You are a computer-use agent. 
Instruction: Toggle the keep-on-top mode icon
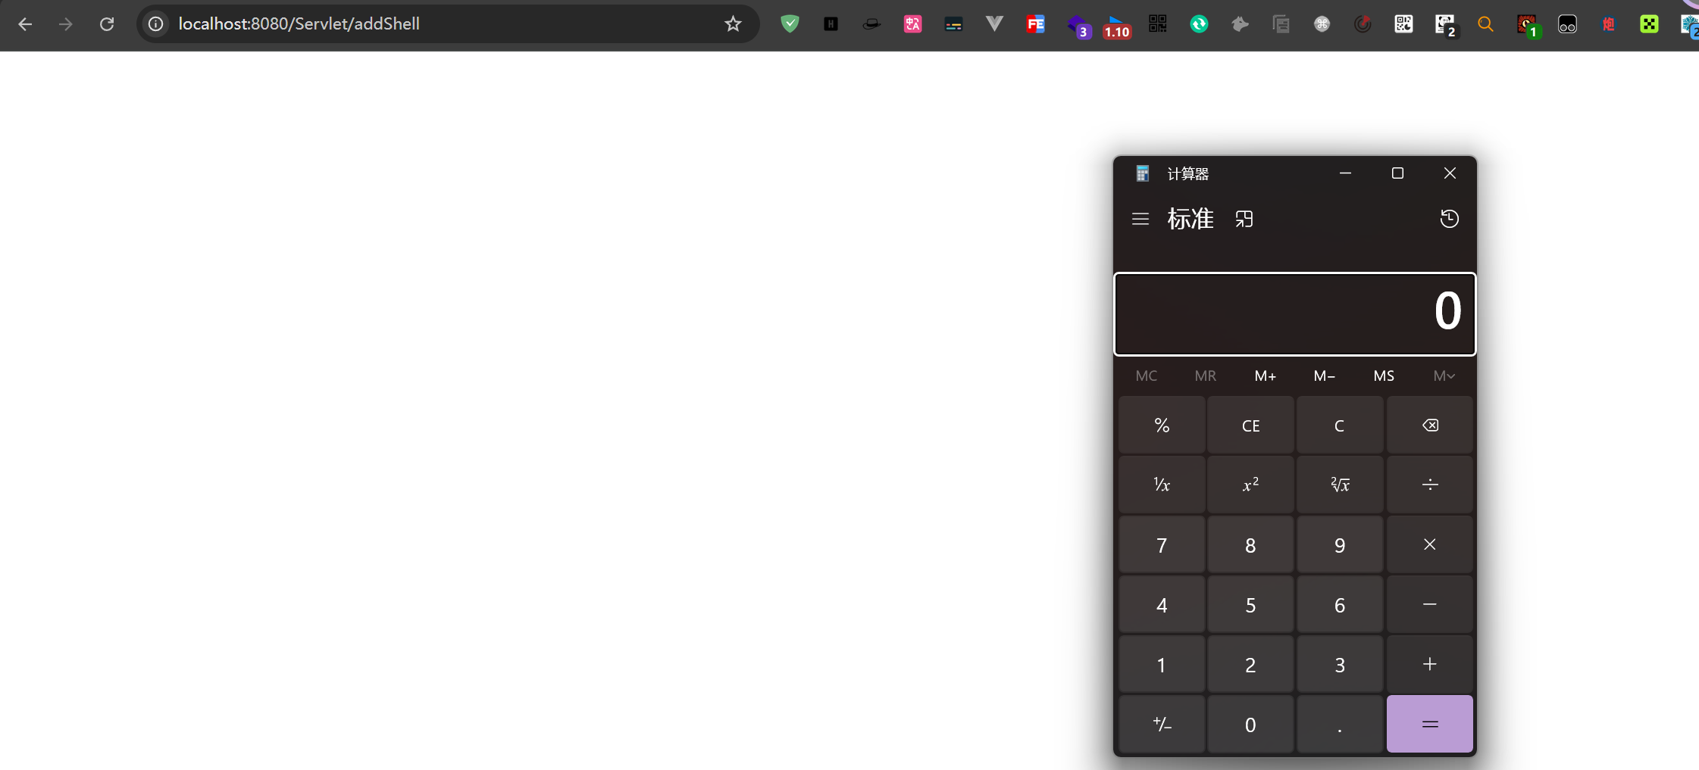point(1244,220)
